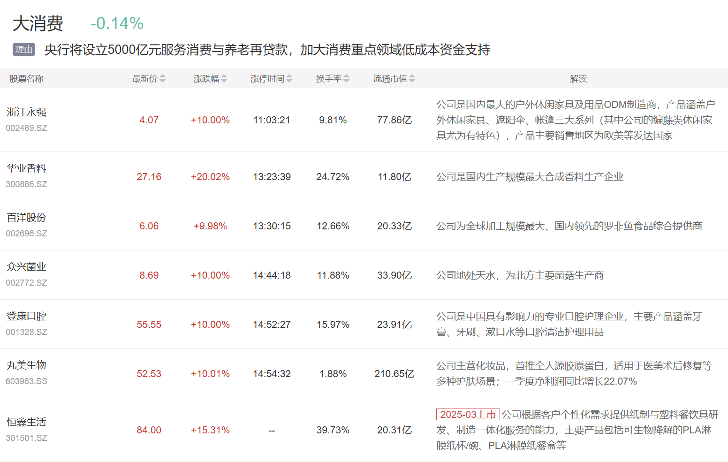Screen dimensions: 728x462
Task: Sort by 涨跌幅 column arrow
Action: click(x=224, y=79)
